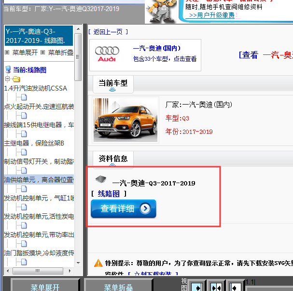Click the small collapse icon before 菜单折叠
Viewport: 293px width, 291px height.
point(42,53)
